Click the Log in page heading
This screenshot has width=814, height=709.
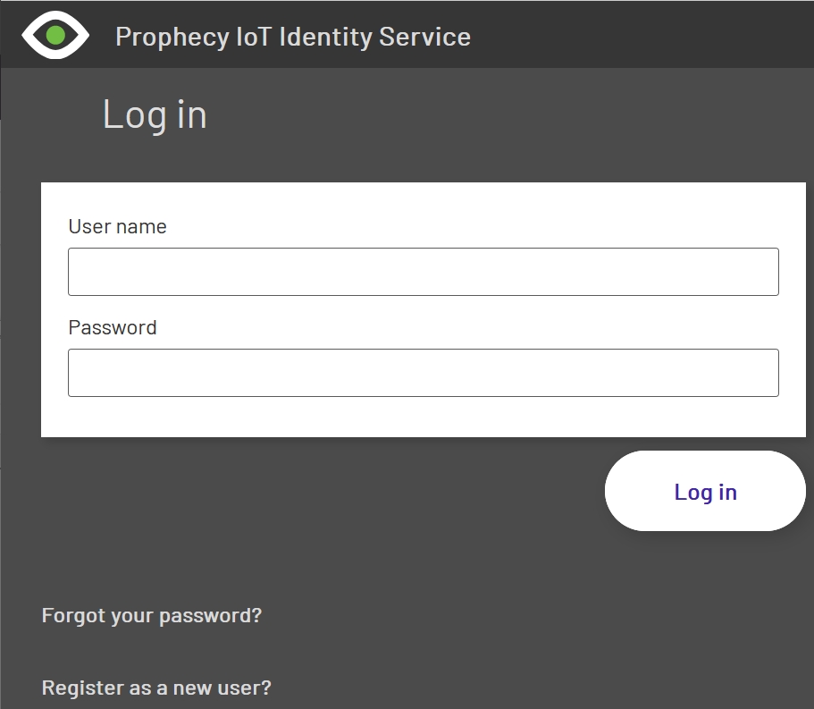154,114
